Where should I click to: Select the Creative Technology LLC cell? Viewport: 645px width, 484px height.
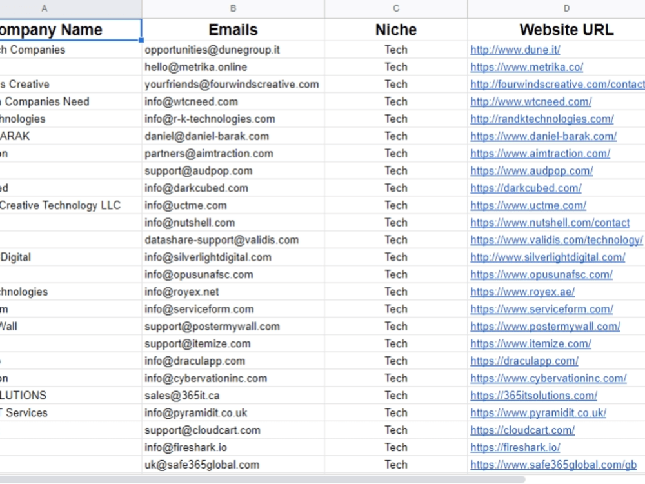pyautogui.click(x=70, y=205)
